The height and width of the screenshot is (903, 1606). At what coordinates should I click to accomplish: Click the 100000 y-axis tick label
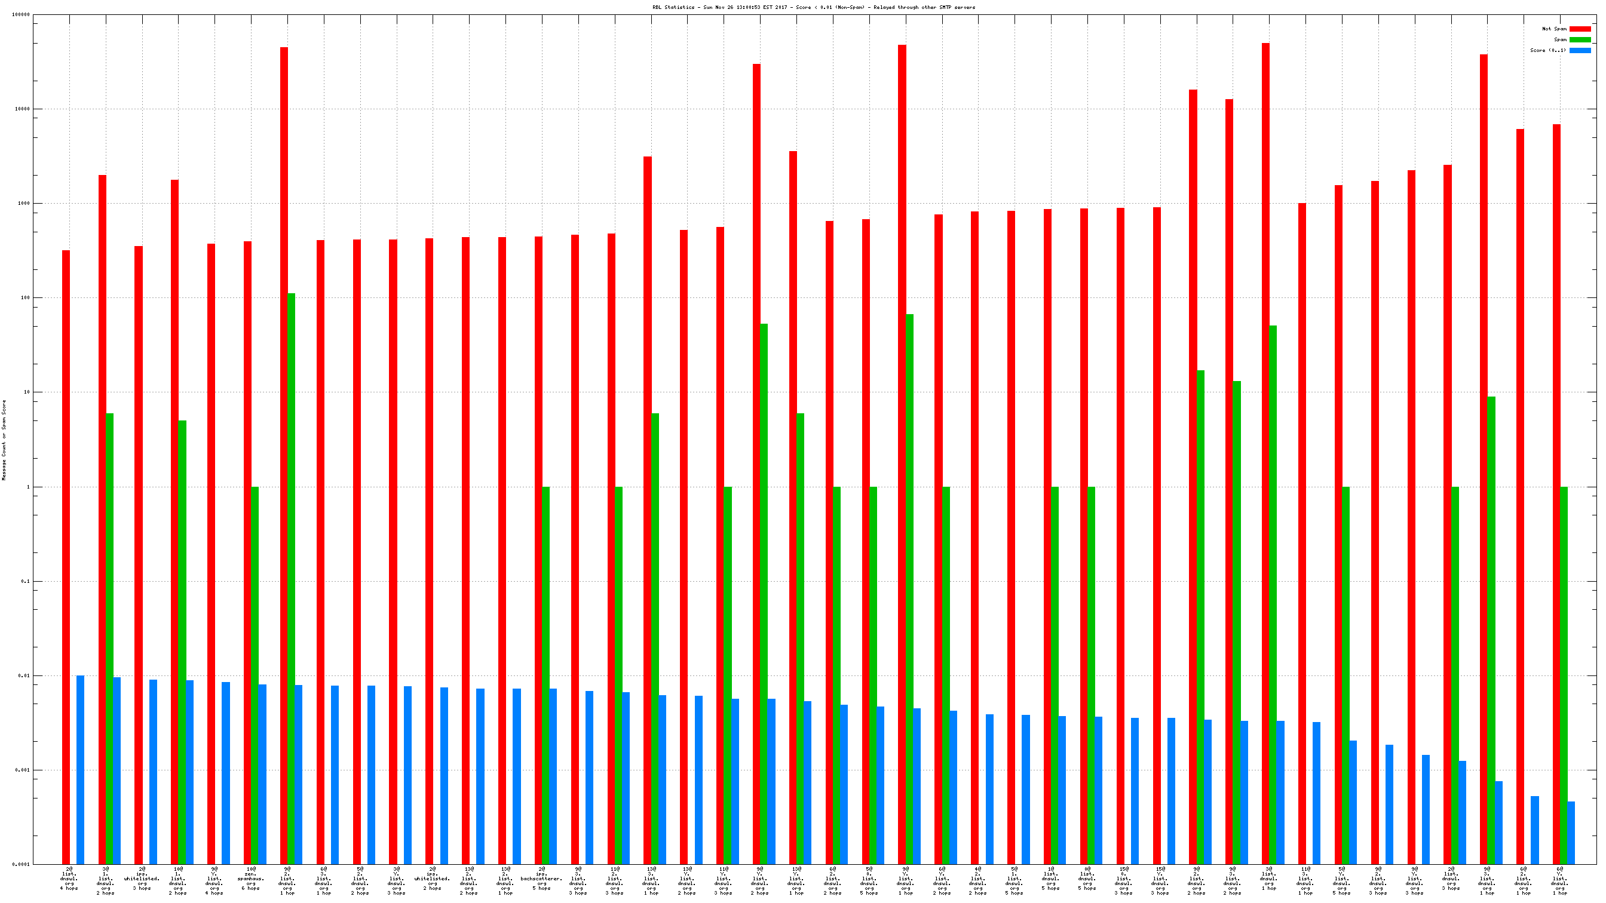[x=20, y=14]
